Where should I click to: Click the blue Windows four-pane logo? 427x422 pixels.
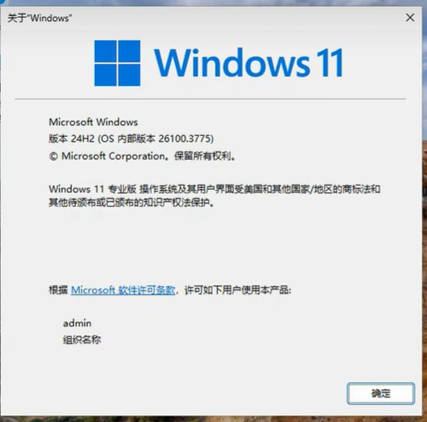coord(117,63)
